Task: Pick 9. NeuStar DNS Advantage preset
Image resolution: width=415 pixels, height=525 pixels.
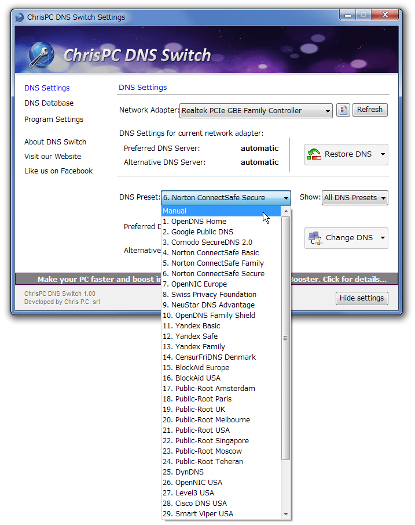Action: click(x=221, y=305)
